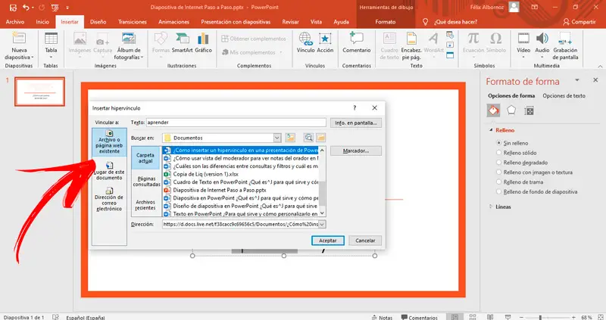Open customize quick access toolbar dropdown
The height and width of the screenshot is (320, 606).
67,8
